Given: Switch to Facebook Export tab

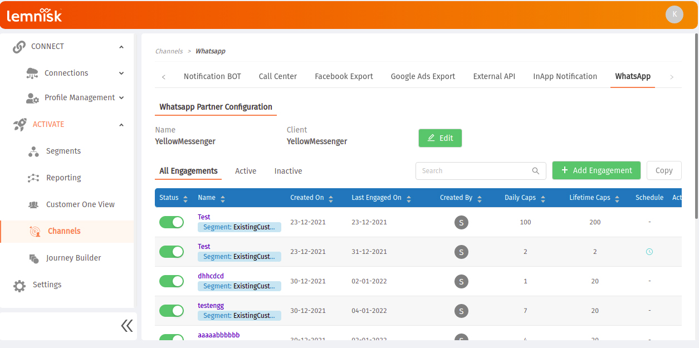Looking at the screenshot, I should click(x=344, y=77).
